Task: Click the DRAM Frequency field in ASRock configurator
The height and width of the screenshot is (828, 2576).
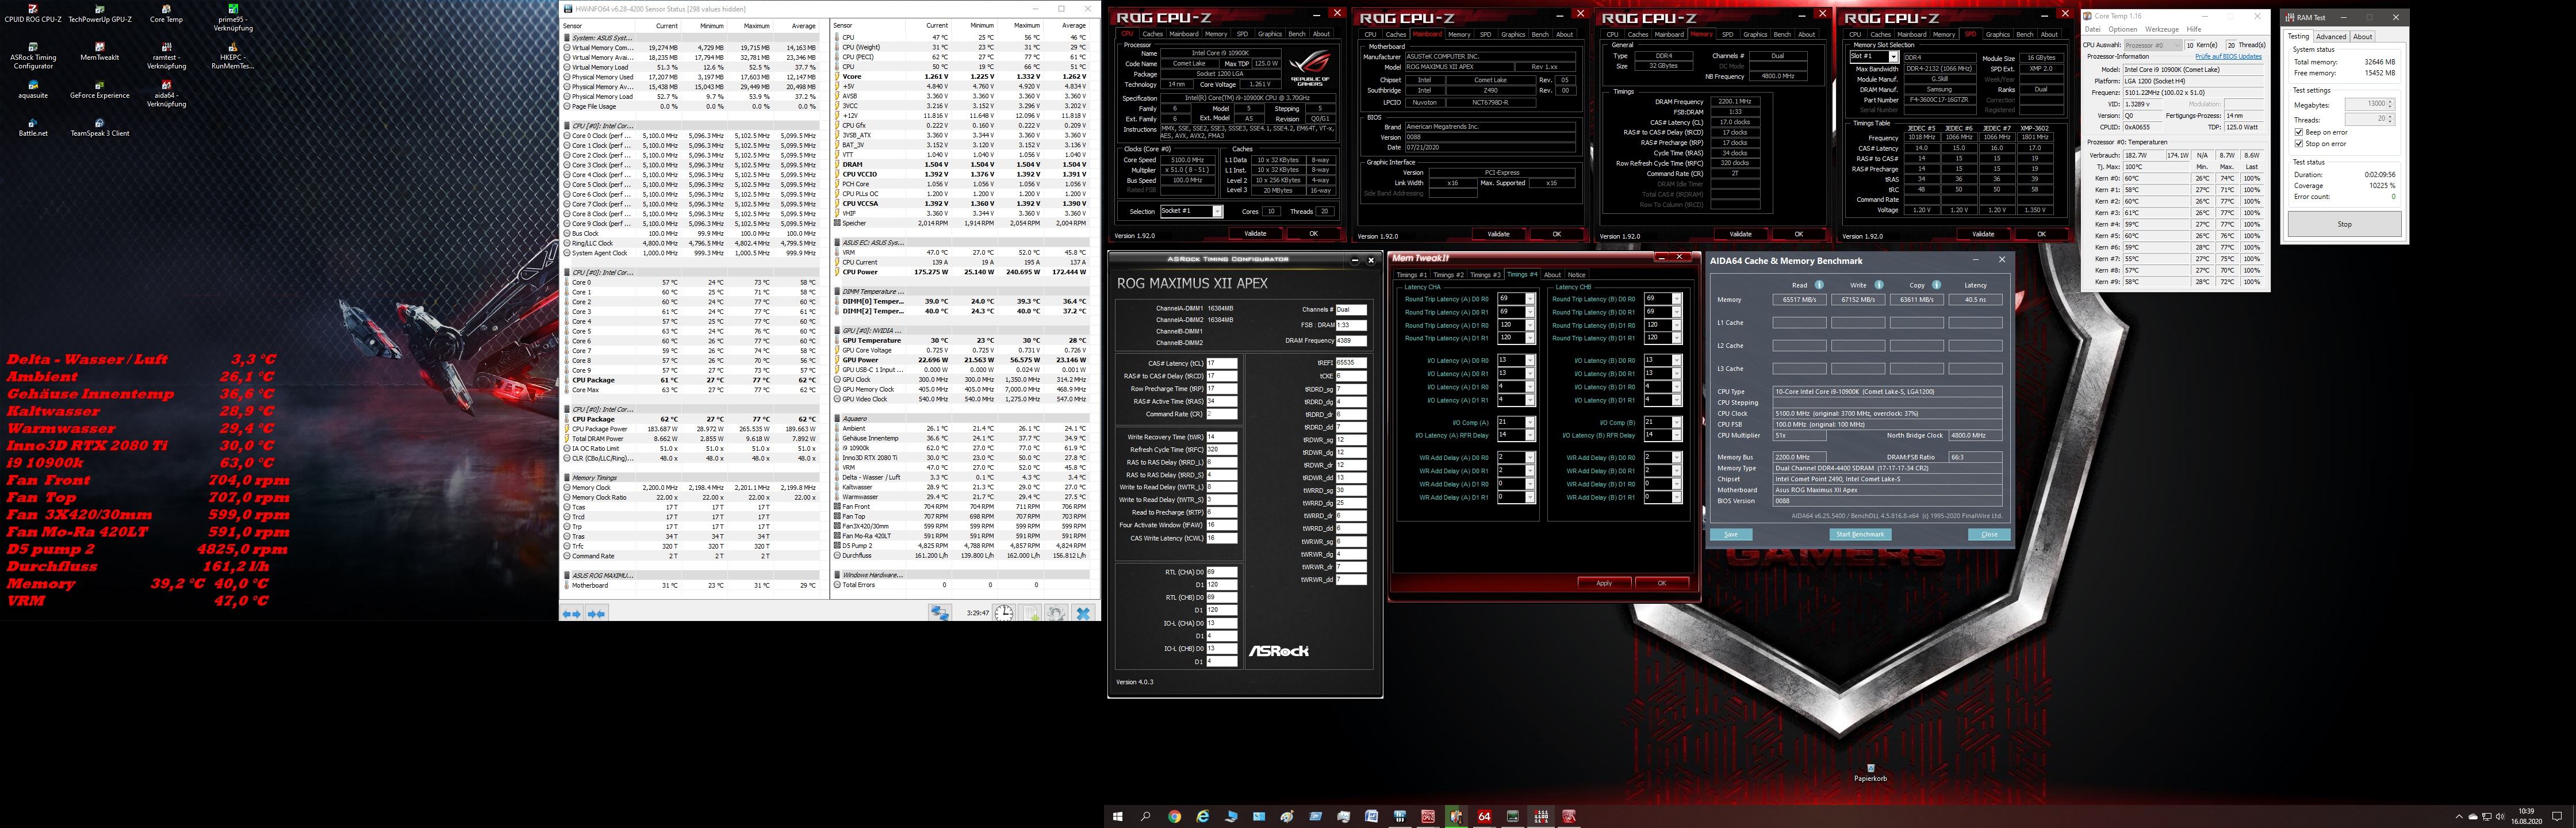Action: click(x=1351, y=341)
